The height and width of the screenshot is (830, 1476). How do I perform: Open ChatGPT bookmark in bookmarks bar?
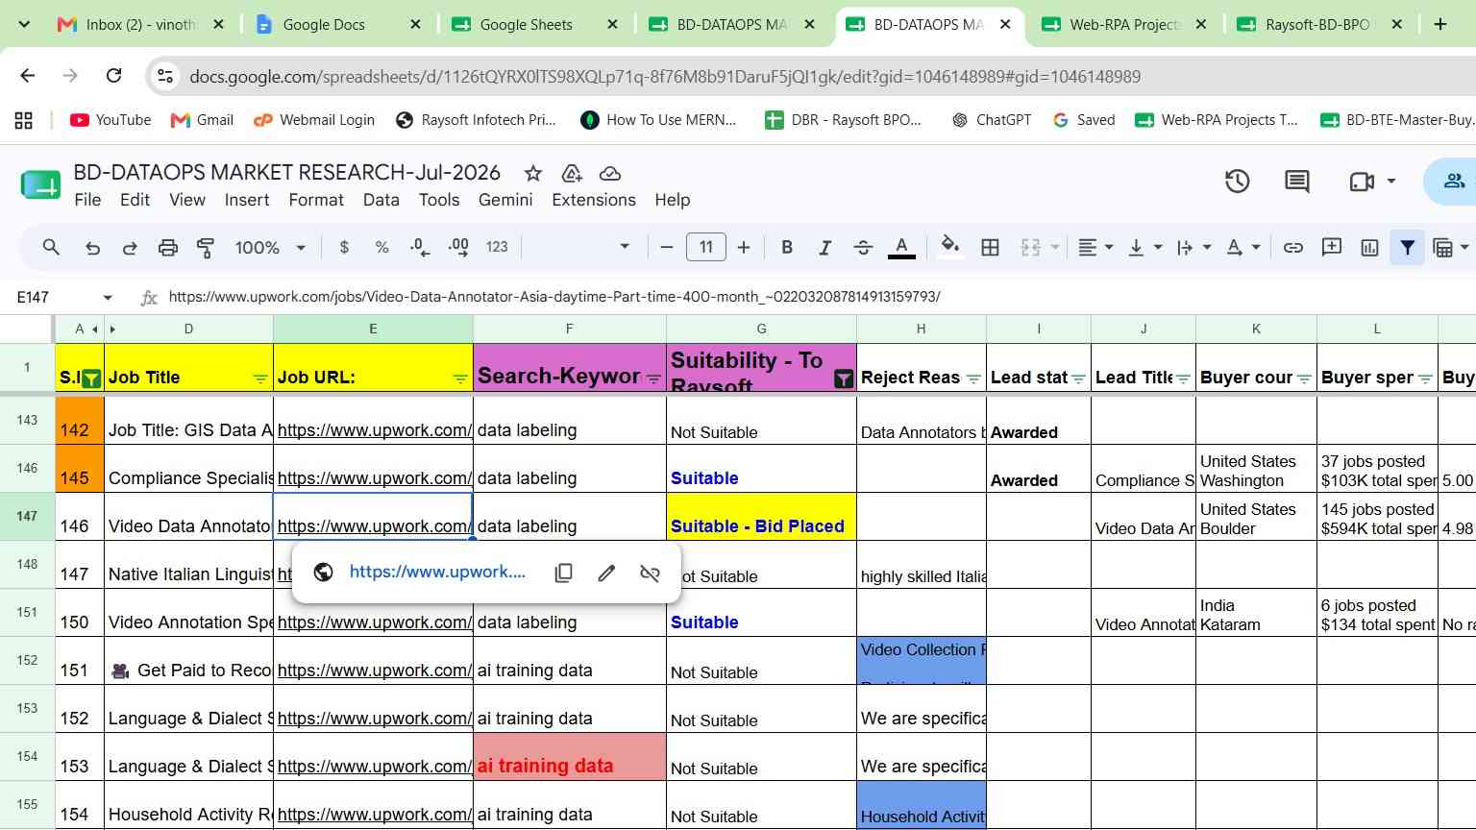click(991, 120)
